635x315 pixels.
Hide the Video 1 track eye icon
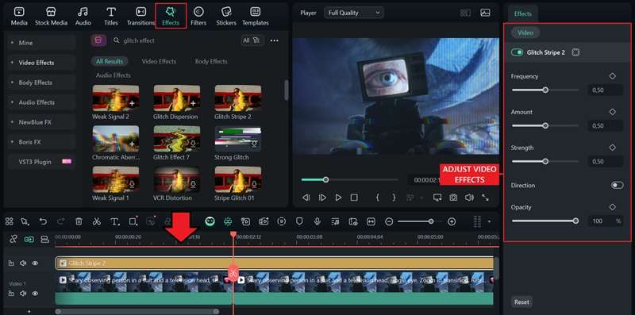tap(35, 293)
